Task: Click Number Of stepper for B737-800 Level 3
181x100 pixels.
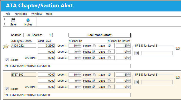Action: coord(79,87)
